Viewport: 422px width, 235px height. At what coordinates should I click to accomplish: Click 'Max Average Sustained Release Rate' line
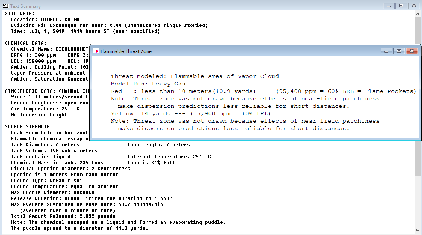click(87, 204)
